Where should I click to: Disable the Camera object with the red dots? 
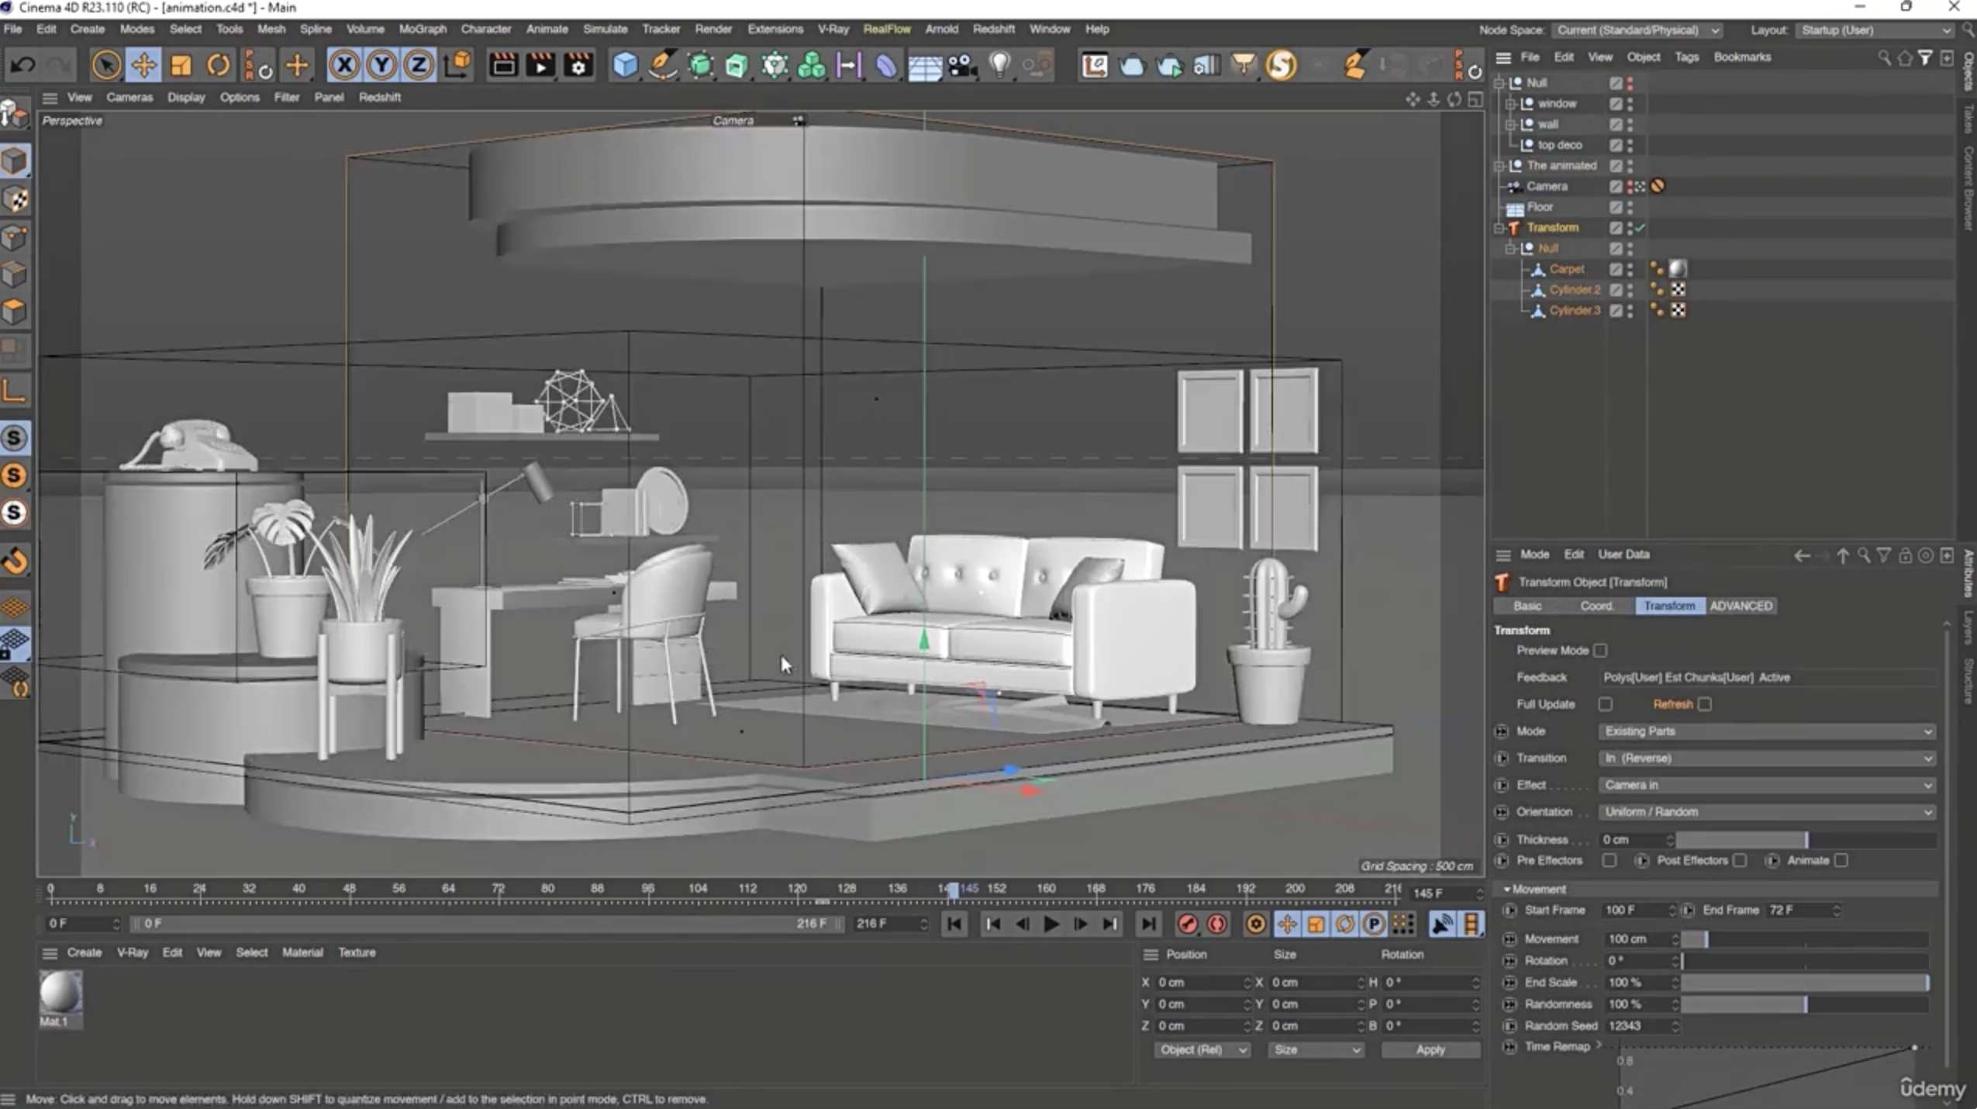click(x=1630, y=186)
